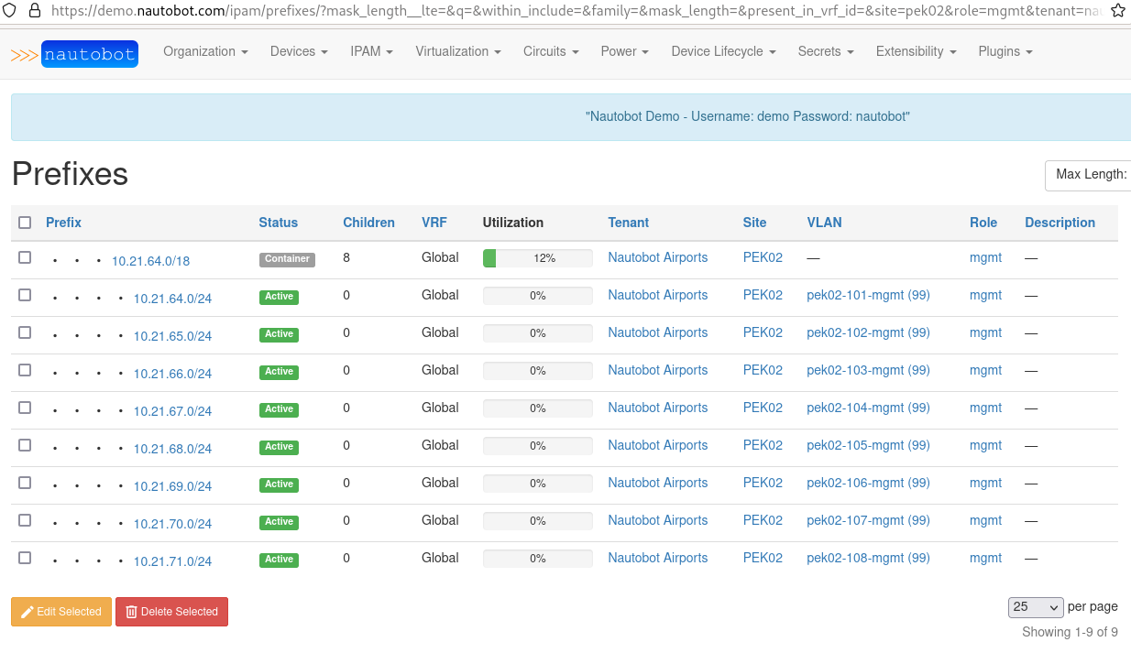Open the Devices dropdown menu
Image resolution: width=1131 pixels, height=653 pixels.
[x=299, y=51]
